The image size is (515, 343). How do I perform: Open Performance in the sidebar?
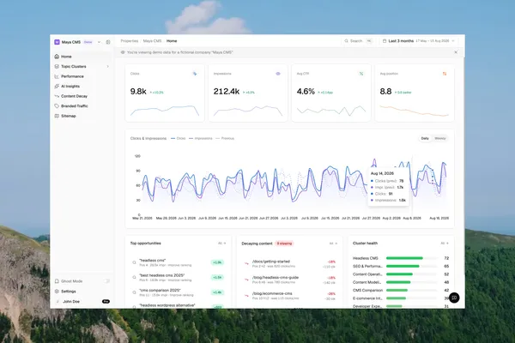(x=82, y=76)
